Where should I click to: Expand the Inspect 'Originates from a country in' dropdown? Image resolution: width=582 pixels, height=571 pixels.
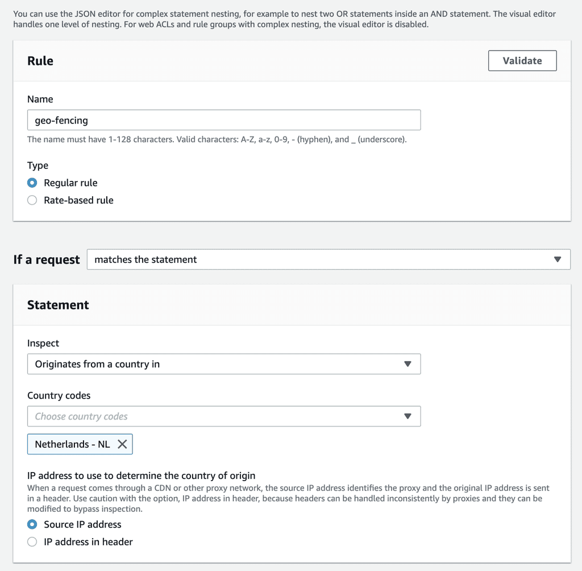click(x=223, y=364)
